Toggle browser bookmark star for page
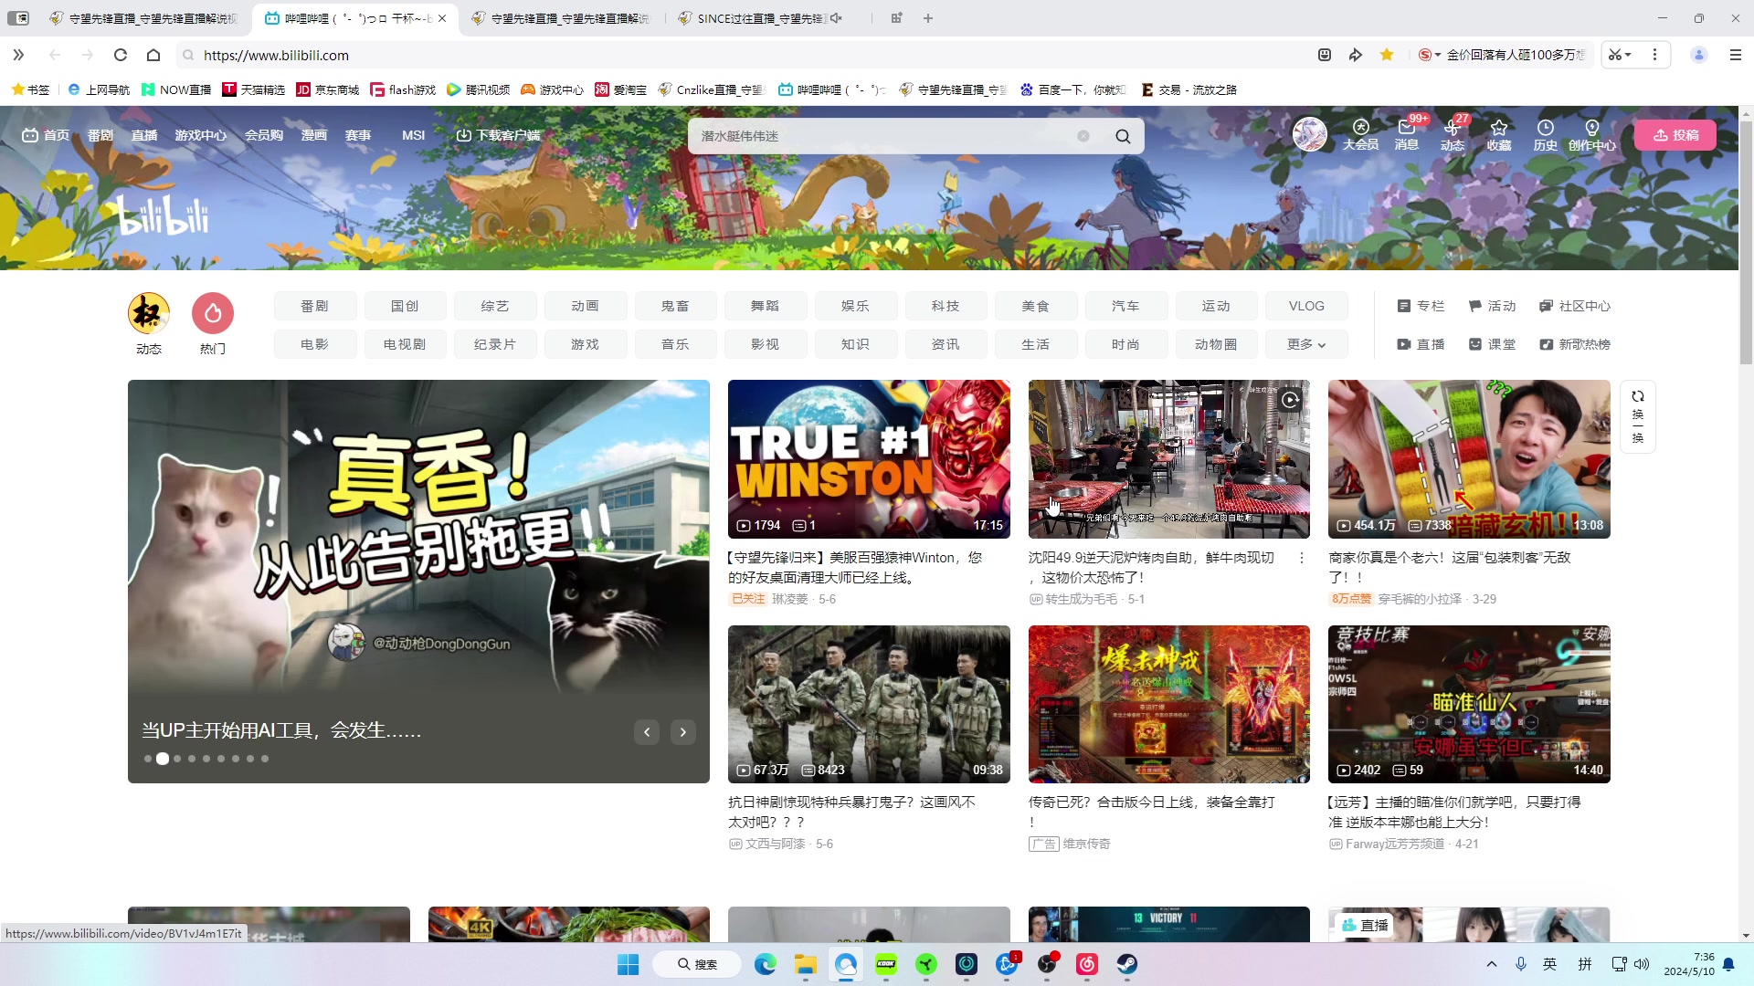 tap(1386, 55)
